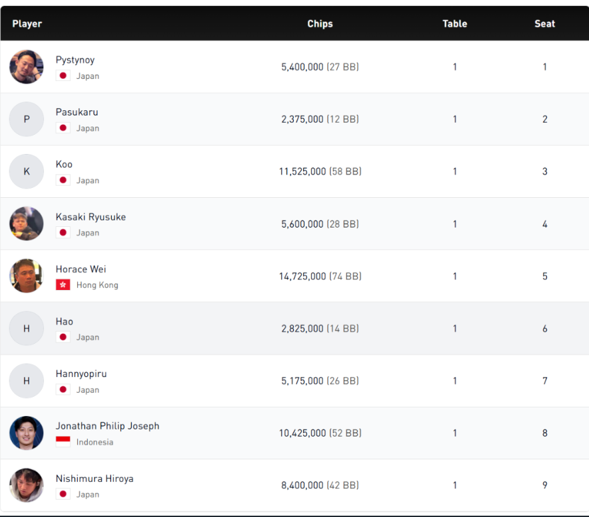Image resolution: width=589 pixels, height=517 pixels.
Task: Sort by Chips column header
Action: click(320, 23)
